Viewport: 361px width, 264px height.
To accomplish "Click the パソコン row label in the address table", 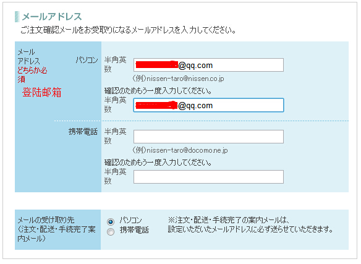I will point(87,60).
